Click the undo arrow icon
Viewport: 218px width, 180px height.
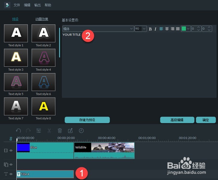coord(18,130)
